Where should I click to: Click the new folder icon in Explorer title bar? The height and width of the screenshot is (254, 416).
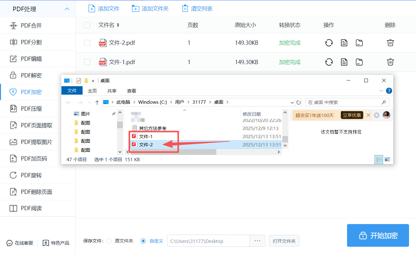86,81
